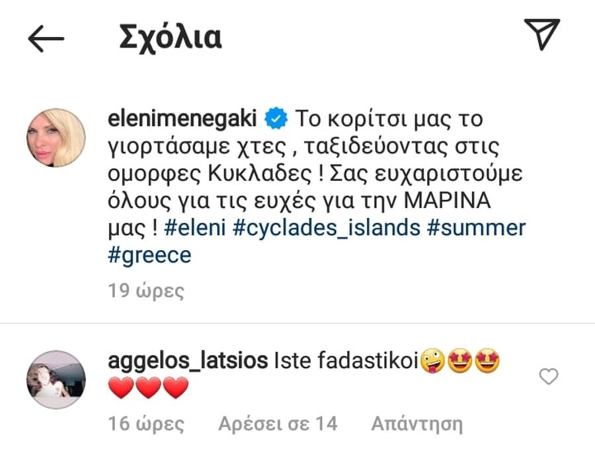Like the aggelos_latsios comment with heart
Screen dimensions: 595x464
(549, 376)
